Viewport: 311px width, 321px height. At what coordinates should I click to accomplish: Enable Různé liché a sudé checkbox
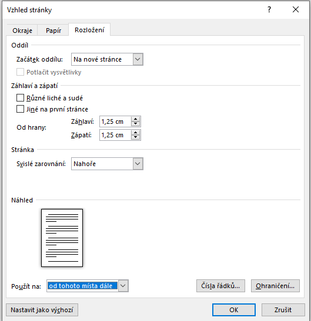point(20,98)
